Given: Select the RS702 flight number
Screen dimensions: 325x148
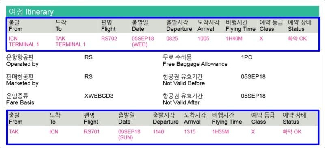Looking at the screenshot, I should tap(109, 39).
